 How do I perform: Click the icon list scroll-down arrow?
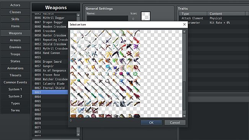[x=184, y=116]
